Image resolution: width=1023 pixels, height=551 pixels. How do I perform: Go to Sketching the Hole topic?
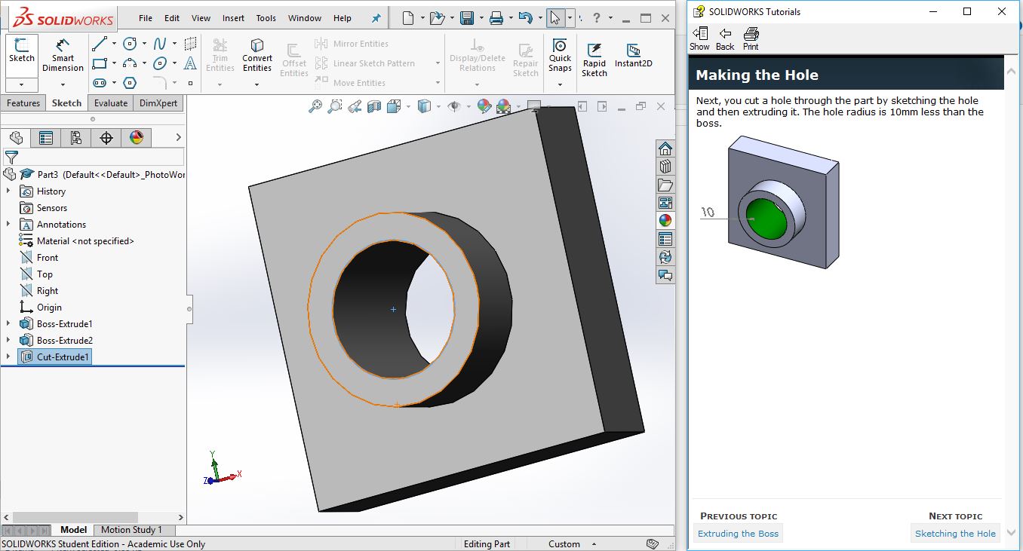click(x=955, y=534)
